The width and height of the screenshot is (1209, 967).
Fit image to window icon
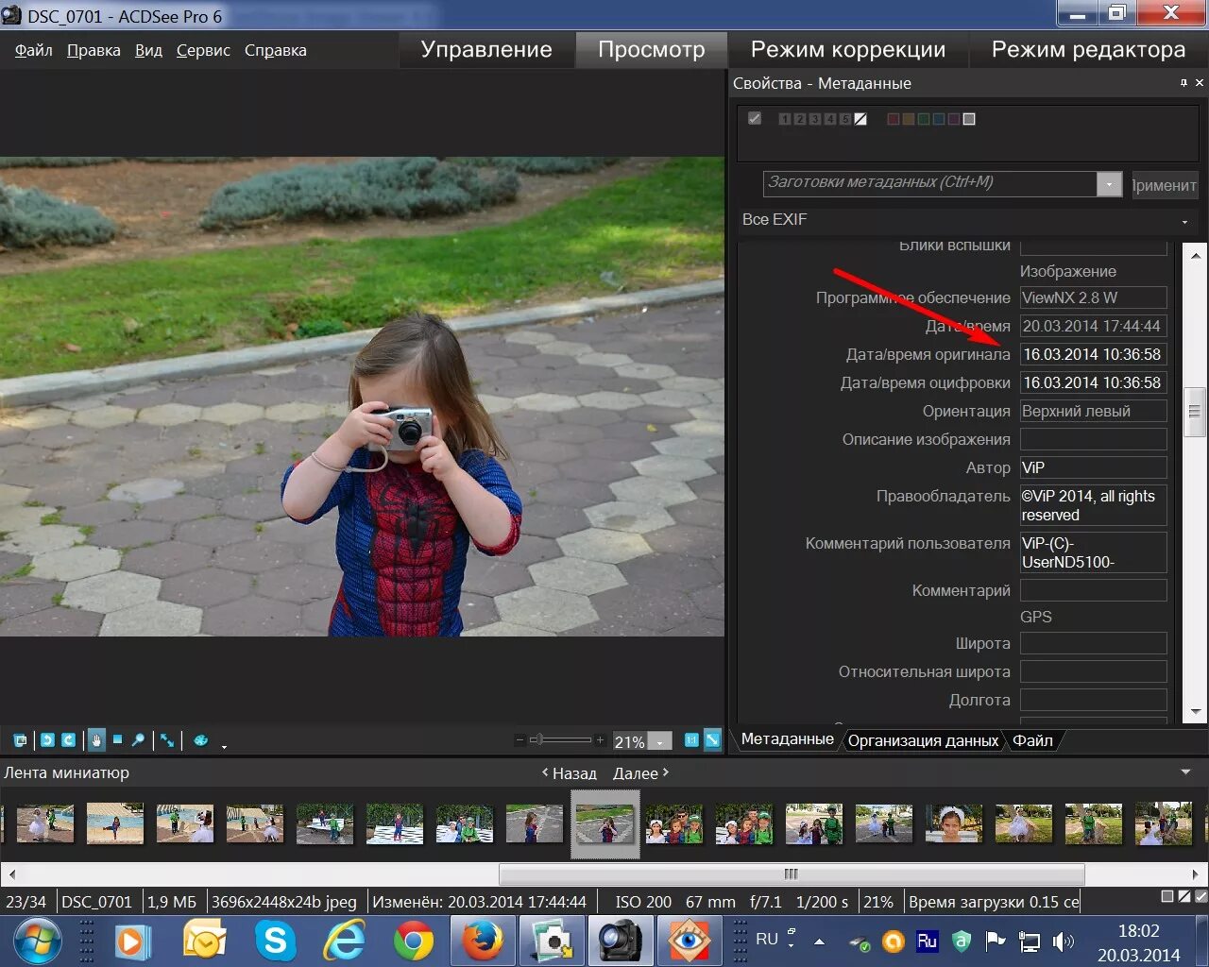[712, 740]
